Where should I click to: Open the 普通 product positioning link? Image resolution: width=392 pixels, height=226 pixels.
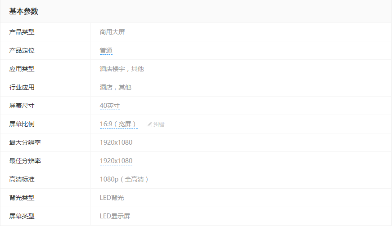[x=106, y=51]
